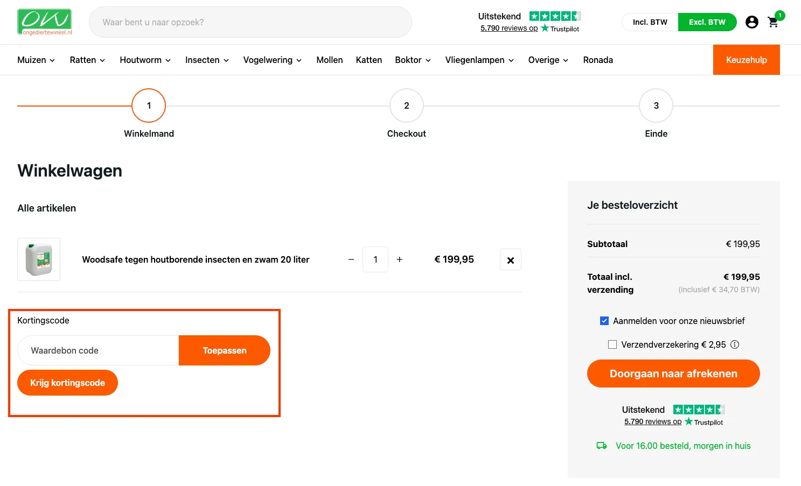The height and width of the screenshot is (486, 801).
Task: Open the Insecten dropdown
Action: point(207,60)
